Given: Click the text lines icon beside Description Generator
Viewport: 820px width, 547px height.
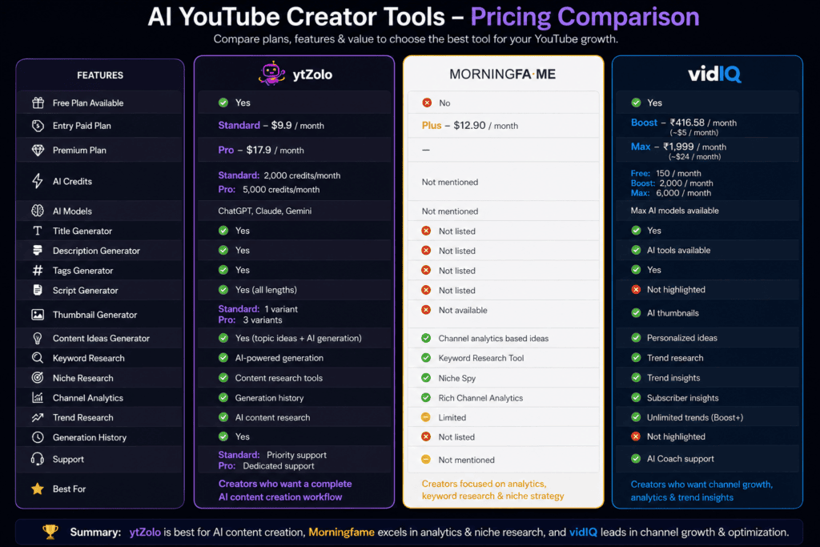Looking at the screenshot, I should click(38, 251).
